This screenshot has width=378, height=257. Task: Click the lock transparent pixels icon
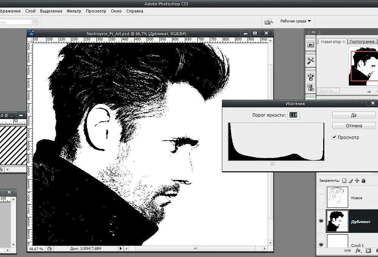(344, 181)
